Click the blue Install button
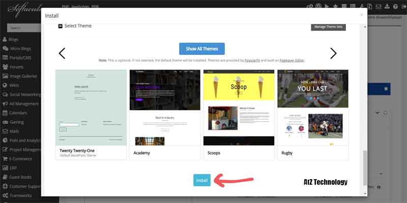Screen dimensions: 407x203 [202, 180]
